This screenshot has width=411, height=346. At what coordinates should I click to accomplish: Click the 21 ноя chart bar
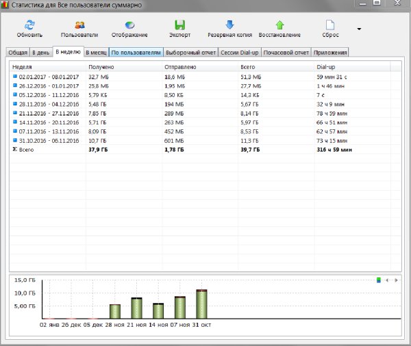point(136,308)
